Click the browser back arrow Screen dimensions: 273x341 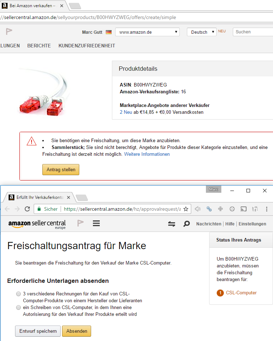[7, 209]
